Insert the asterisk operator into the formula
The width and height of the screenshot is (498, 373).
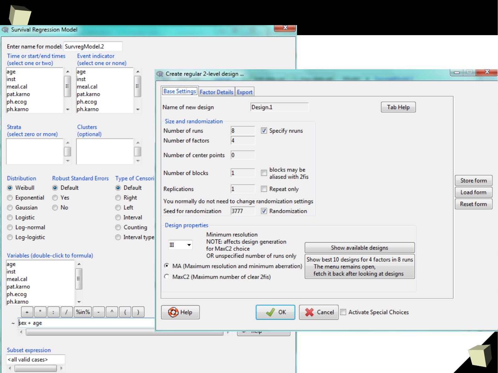point(40,312)
